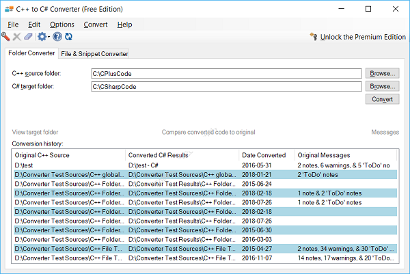The width and height of the screenshot is (410, 274).
Task: Select the D:\test history row
Action: click(205, 165)
